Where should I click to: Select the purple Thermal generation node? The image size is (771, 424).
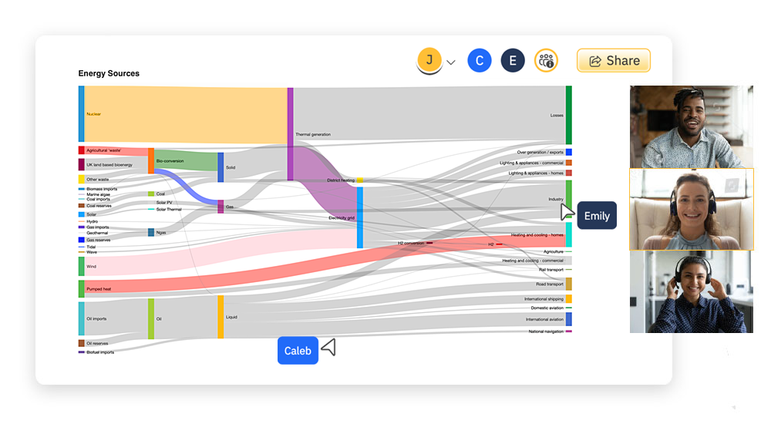click(291, 133)
